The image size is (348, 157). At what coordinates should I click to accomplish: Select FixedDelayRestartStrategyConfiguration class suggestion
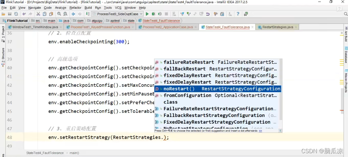217,122
